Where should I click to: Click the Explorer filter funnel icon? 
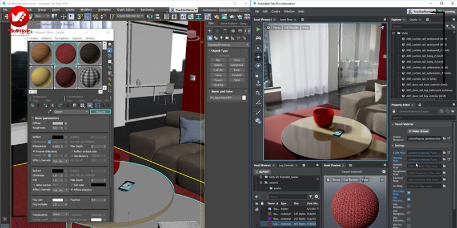[x=448, y=26]
